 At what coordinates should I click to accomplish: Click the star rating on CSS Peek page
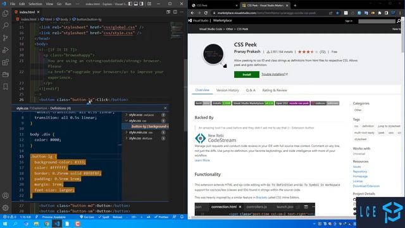308,52
